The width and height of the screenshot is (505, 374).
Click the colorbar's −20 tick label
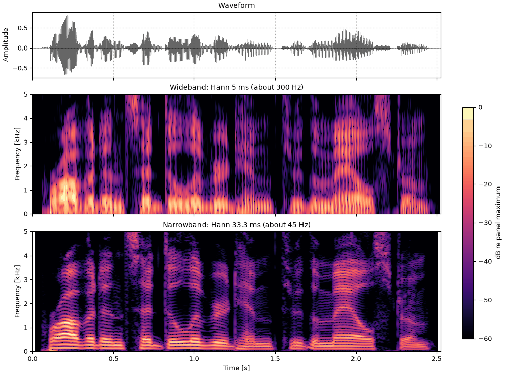point(485,184)
